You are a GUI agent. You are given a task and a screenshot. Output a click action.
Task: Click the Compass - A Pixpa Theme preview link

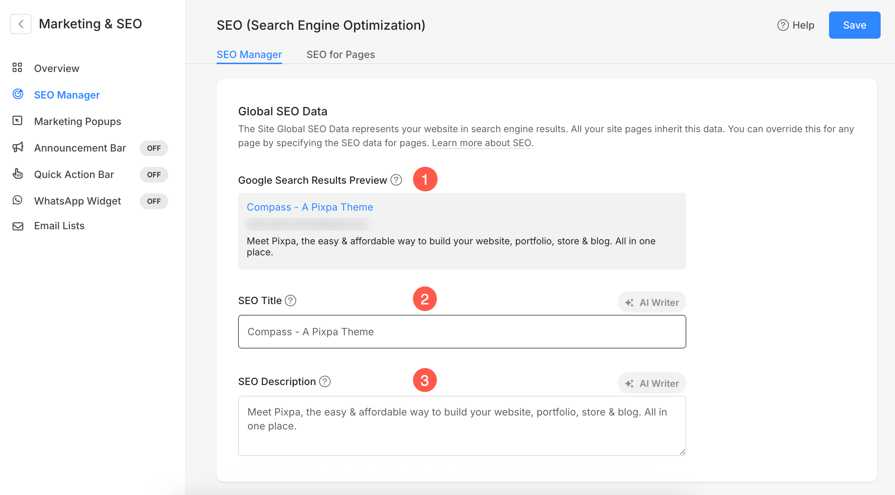pos(310,207)
